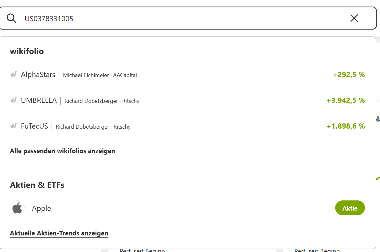Viewport: 380px width, 252px height.
Task: Click Richard Dobetsberger text in FuTecUS row
Action: click(x=82, y=127)
